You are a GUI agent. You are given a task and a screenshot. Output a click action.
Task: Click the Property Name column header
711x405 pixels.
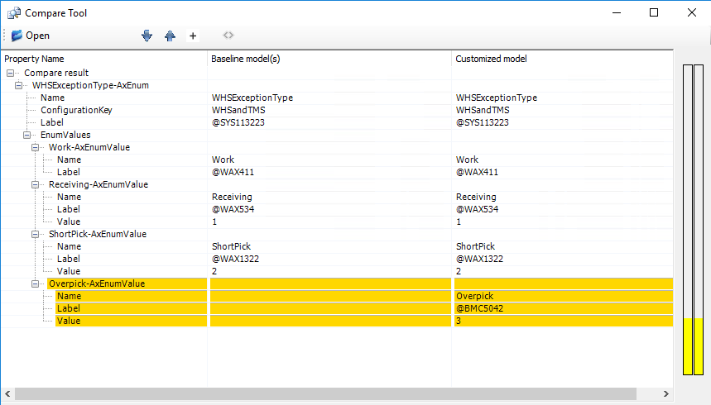pos(34,59)
